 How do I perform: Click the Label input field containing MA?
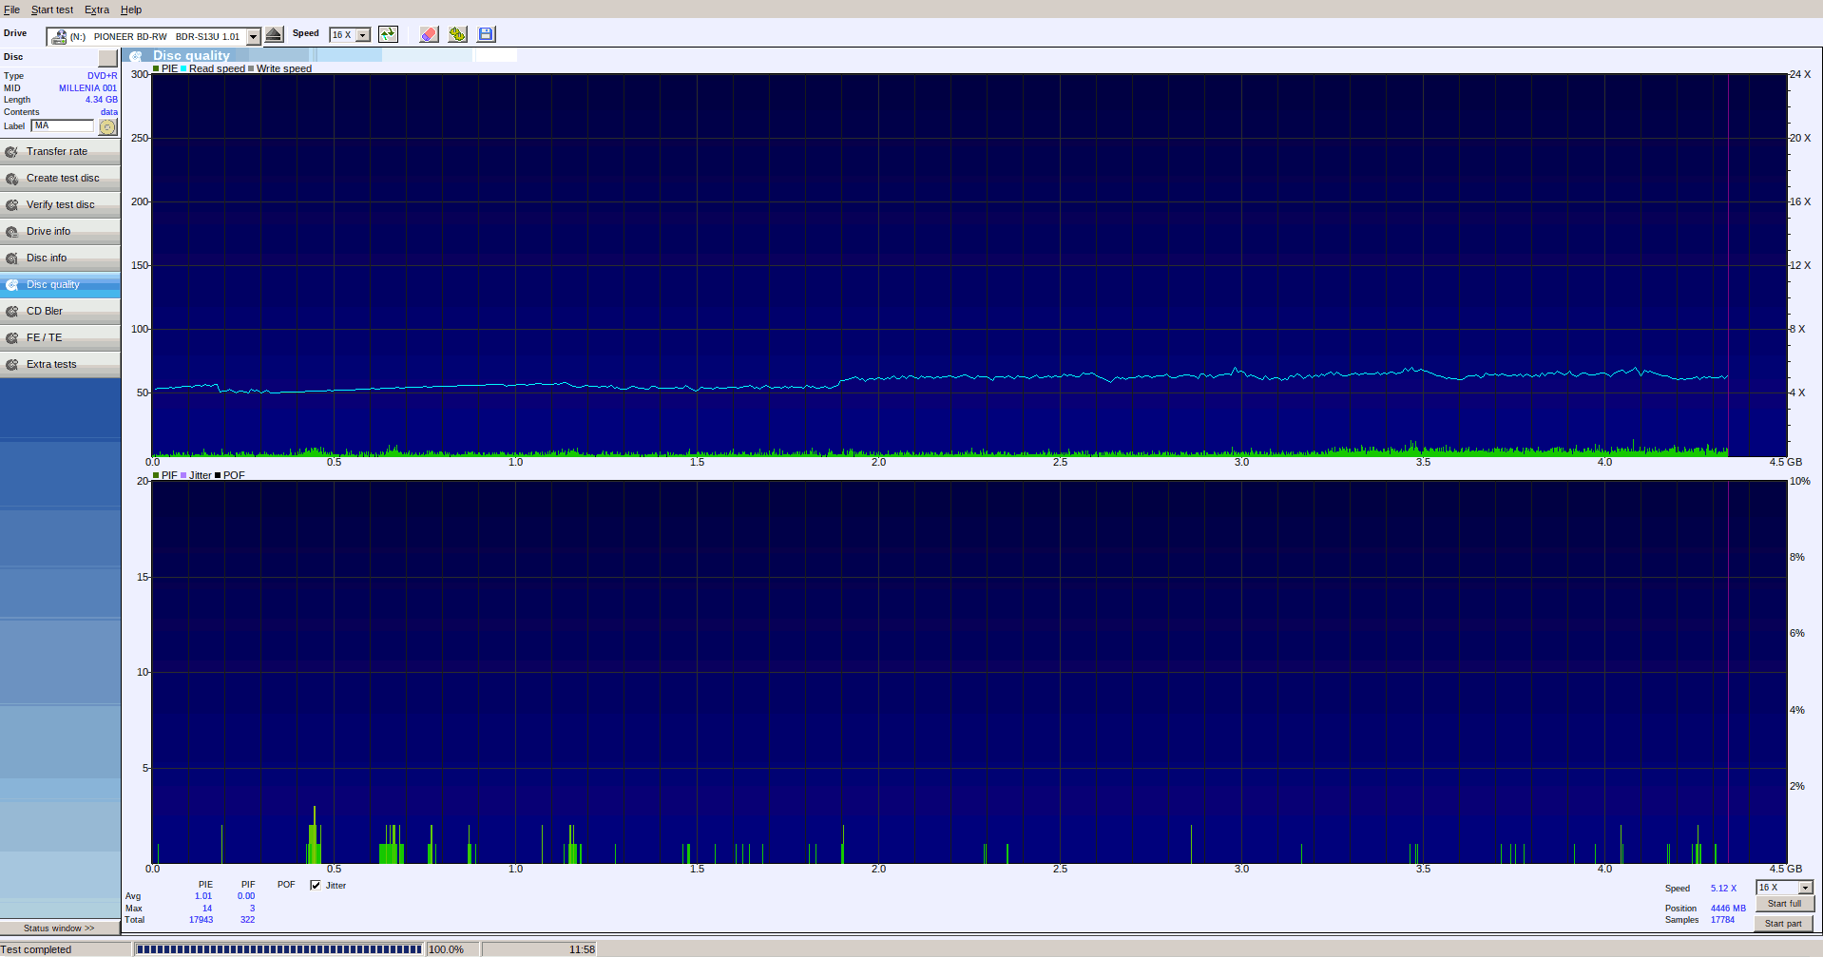pos(62,125)
